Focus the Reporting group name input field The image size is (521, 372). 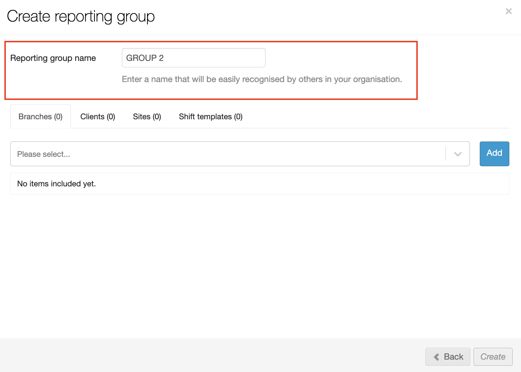pyautogui.click(x=212, y=58)
